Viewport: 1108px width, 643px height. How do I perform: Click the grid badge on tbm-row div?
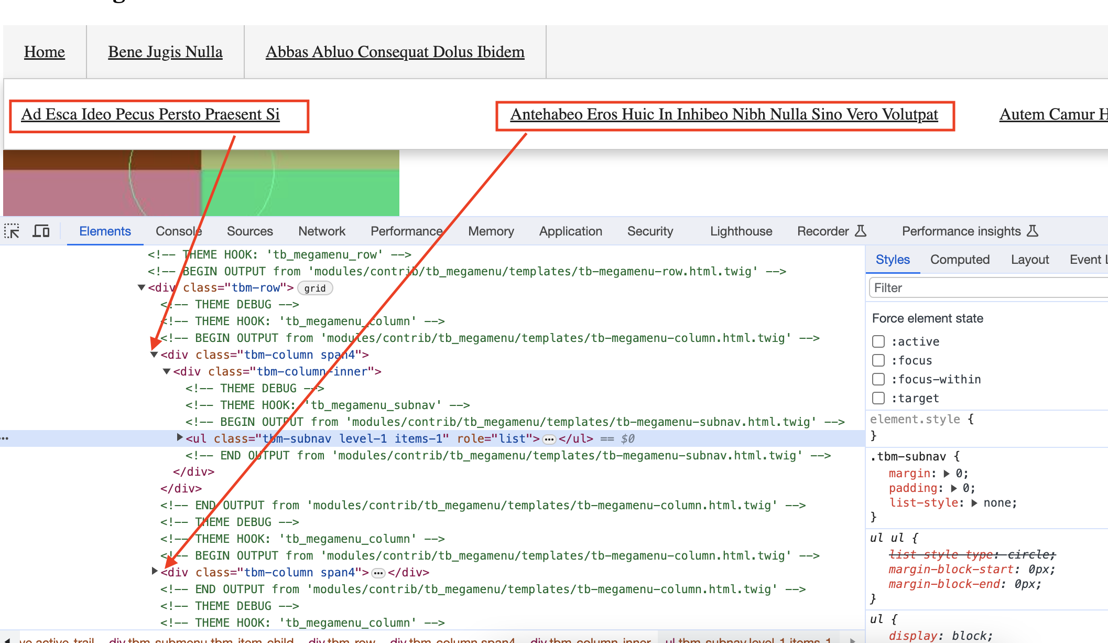tap(314, 288)
